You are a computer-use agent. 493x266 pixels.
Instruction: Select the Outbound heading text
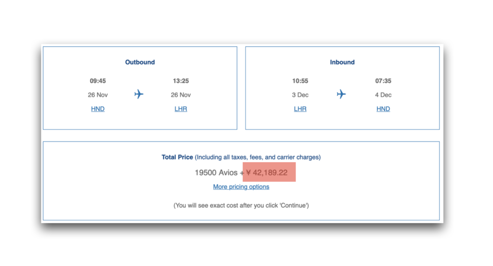140,62
